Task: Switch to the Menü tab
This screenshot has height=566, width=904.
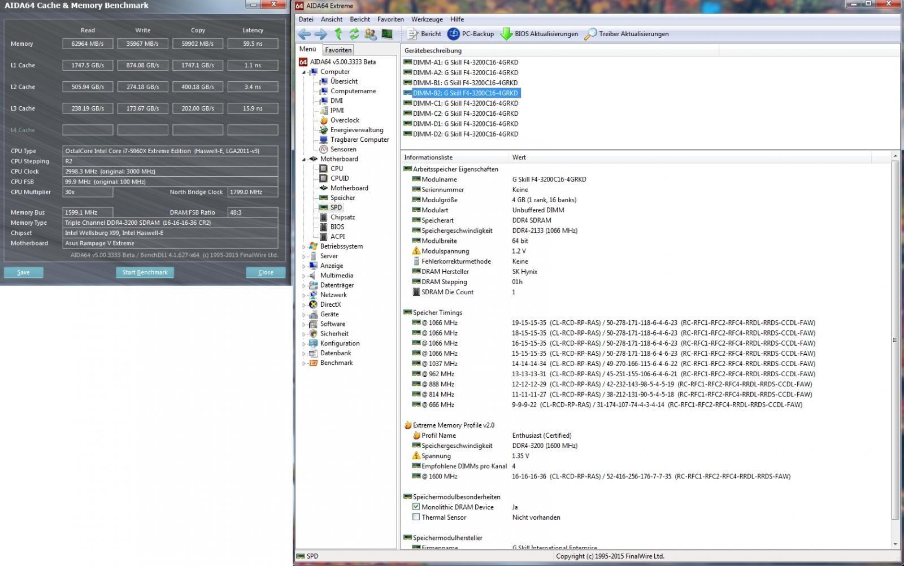Action: coord(308,49)
